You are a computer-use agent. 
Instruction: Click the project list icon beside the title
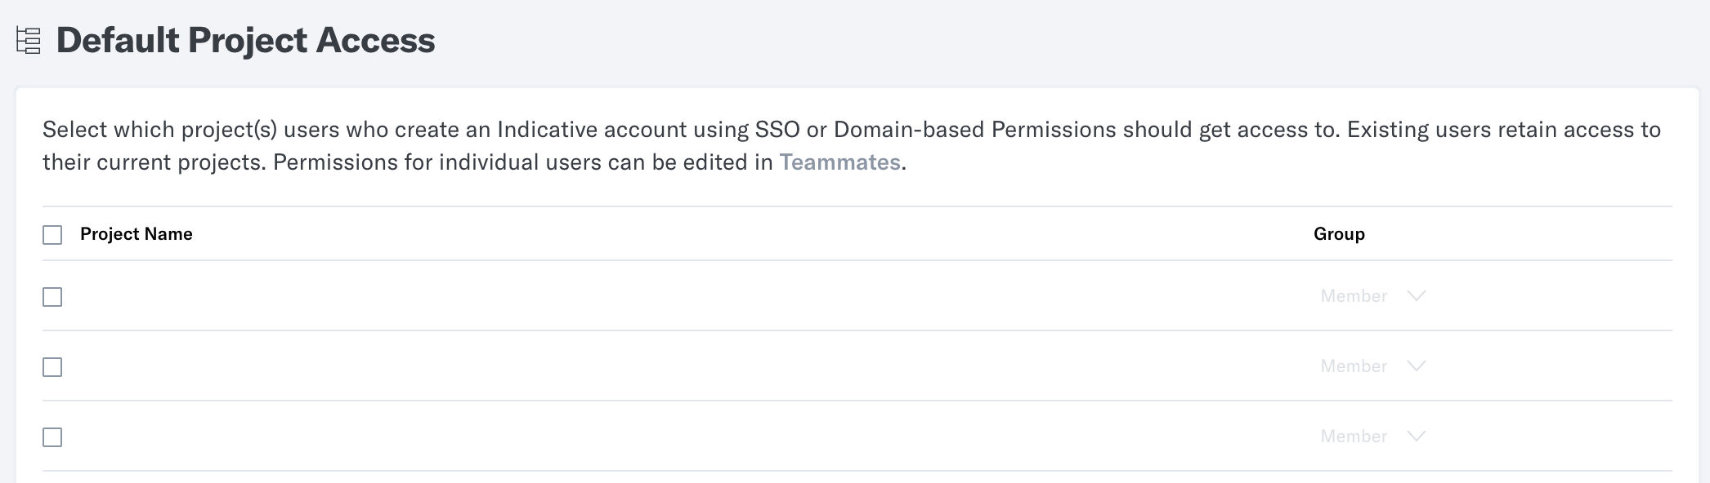(29, 41)
